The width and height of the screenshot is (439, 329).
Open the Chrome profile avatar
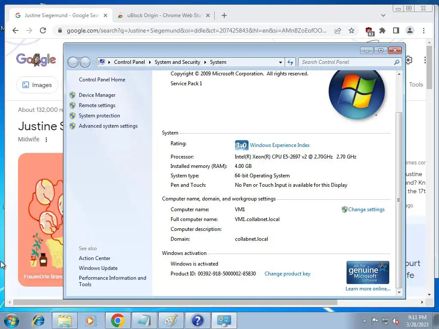point(409,30)
